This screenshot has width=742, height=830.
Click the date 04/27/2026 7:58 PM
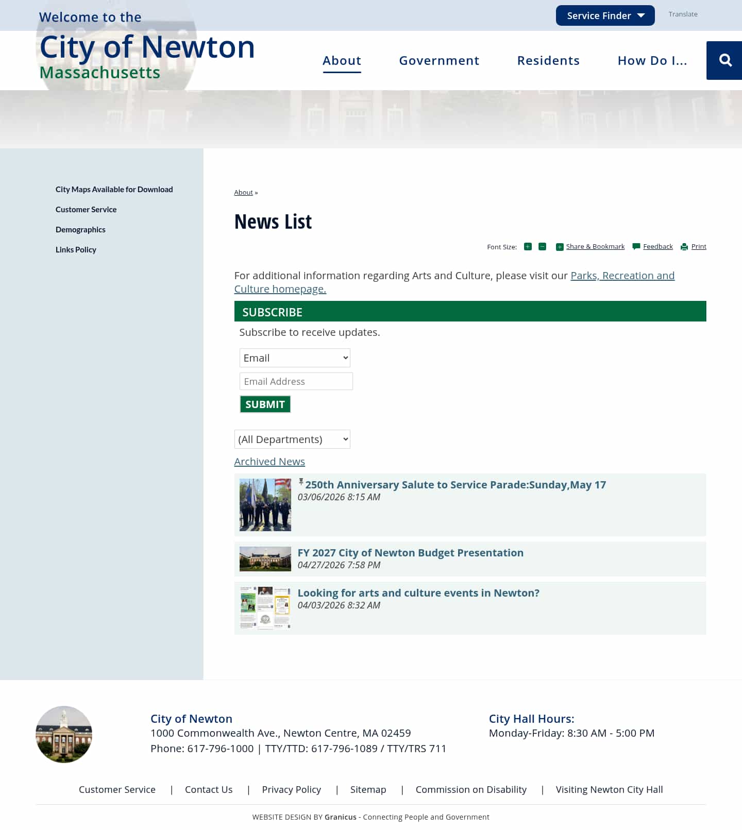[x=339, y=565]
